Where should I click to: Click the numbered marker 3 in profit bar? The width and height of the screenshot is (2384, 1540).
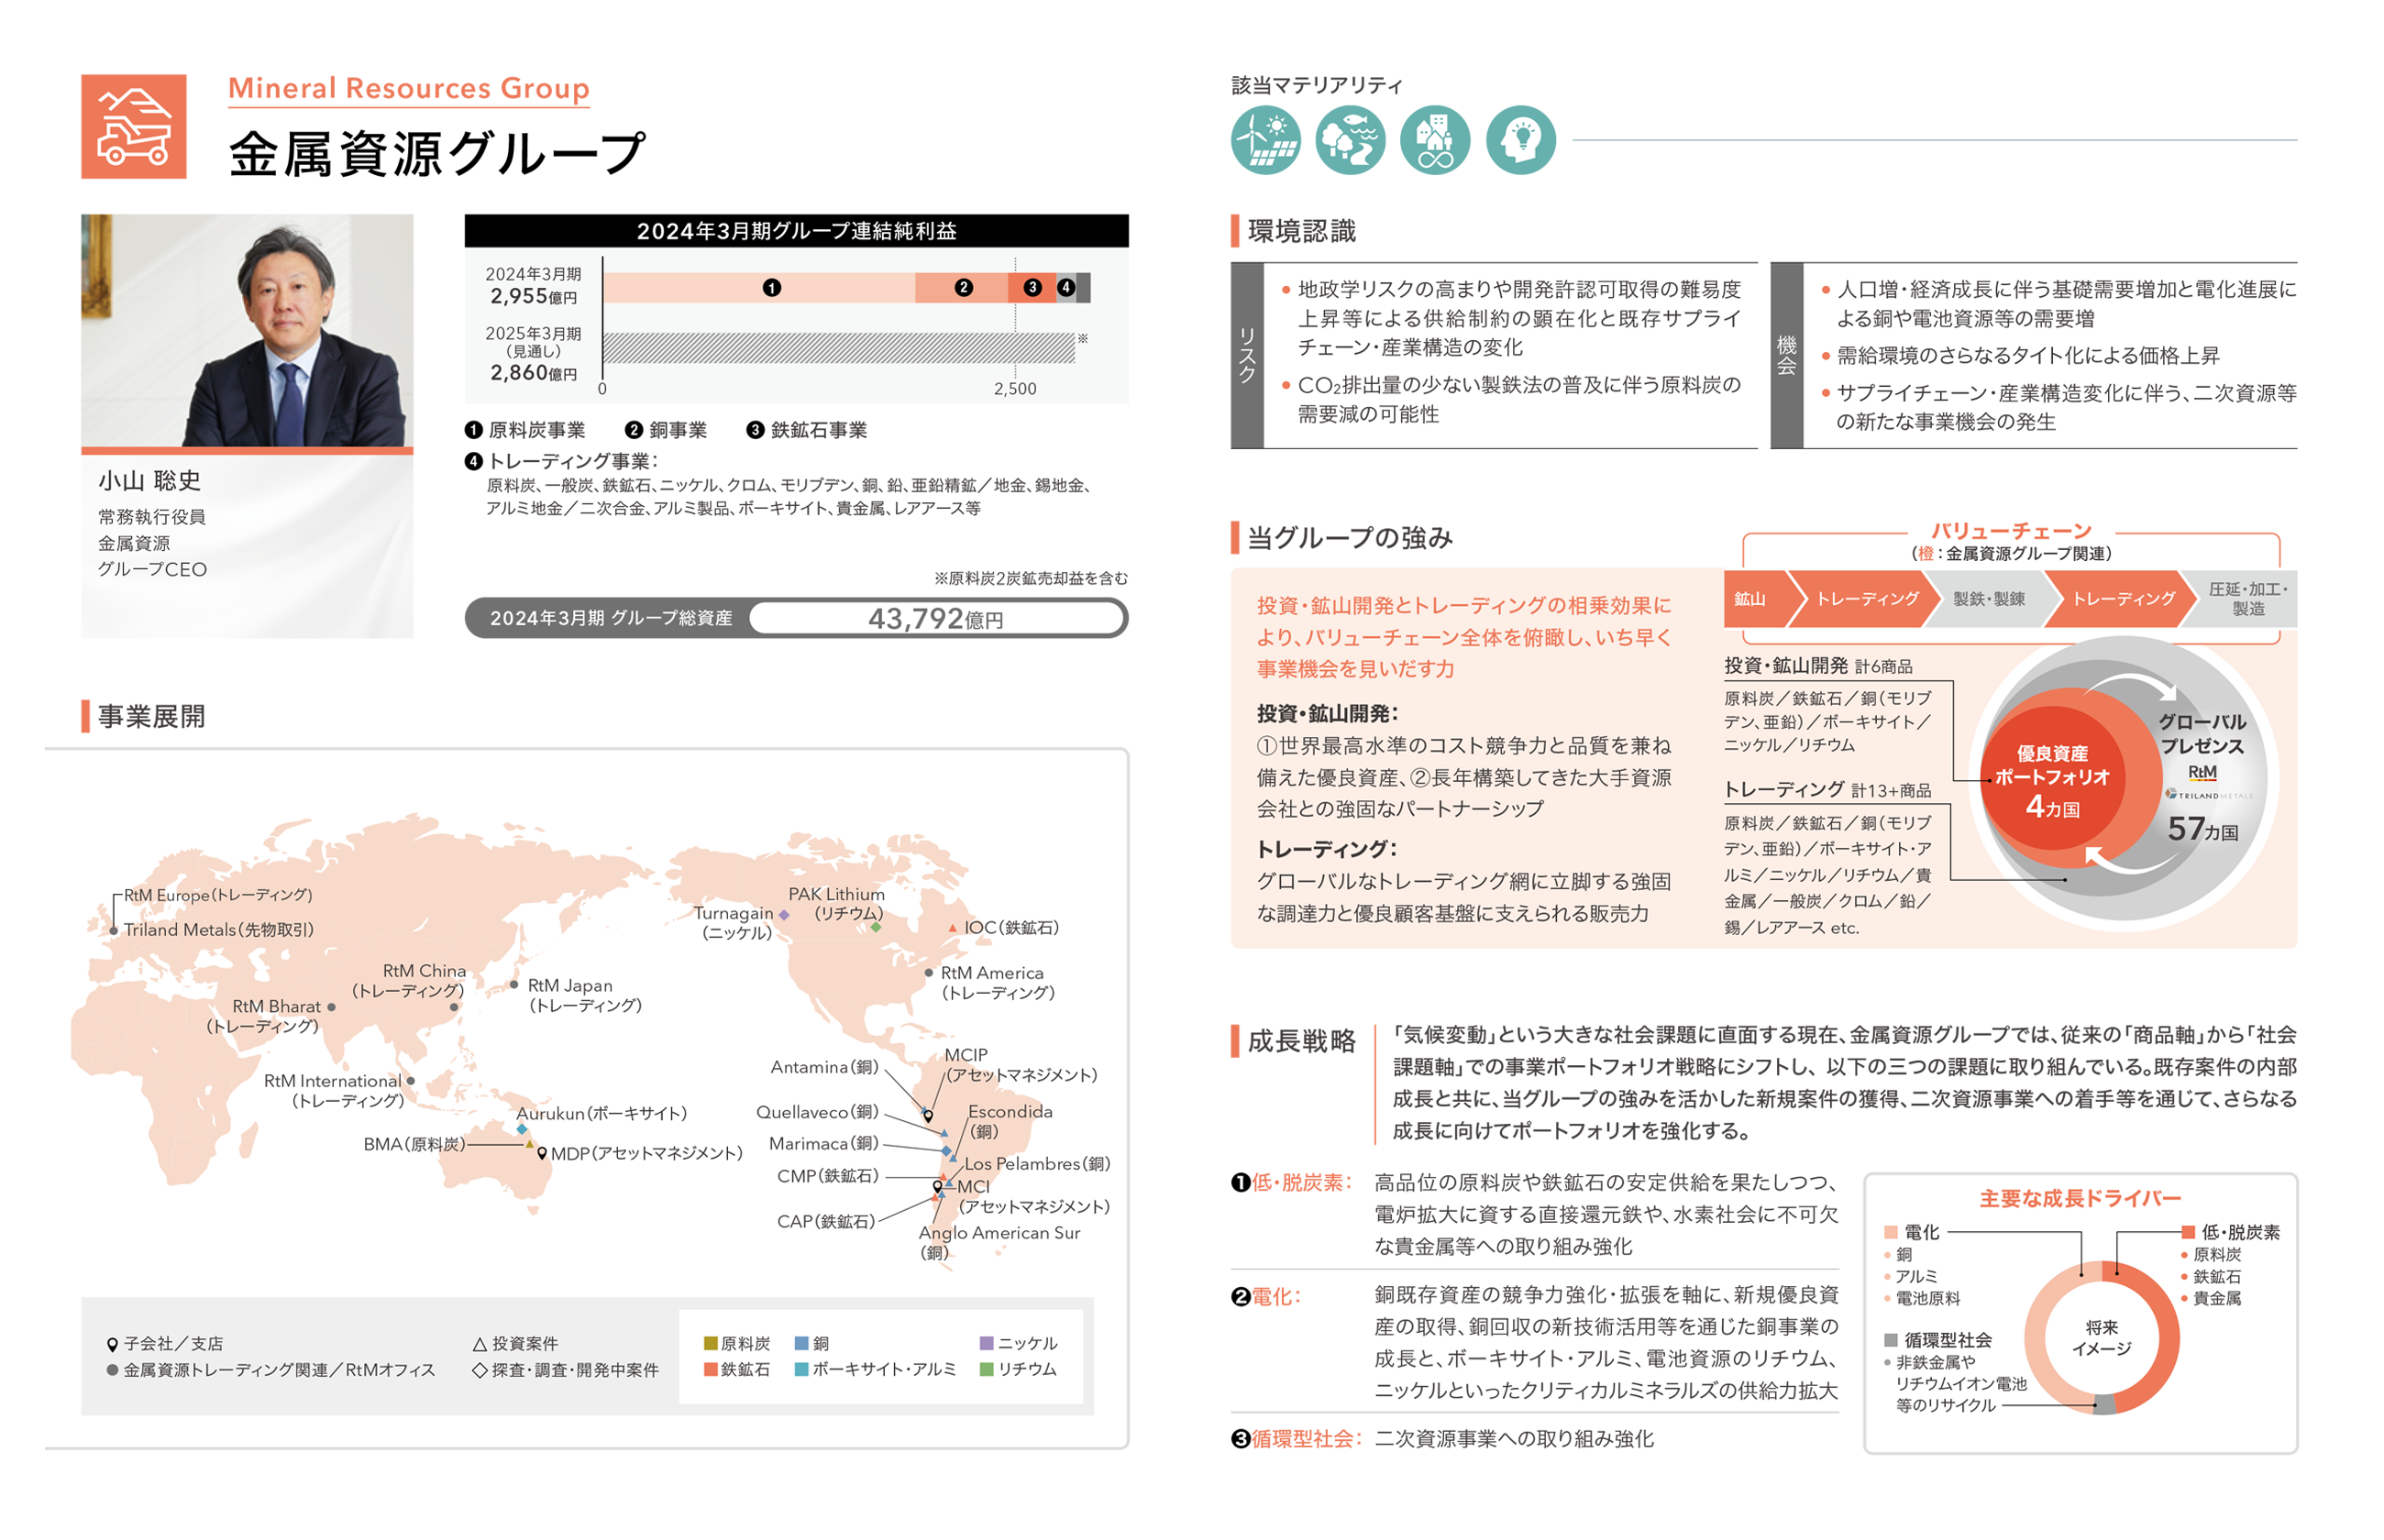[1032, 288]
